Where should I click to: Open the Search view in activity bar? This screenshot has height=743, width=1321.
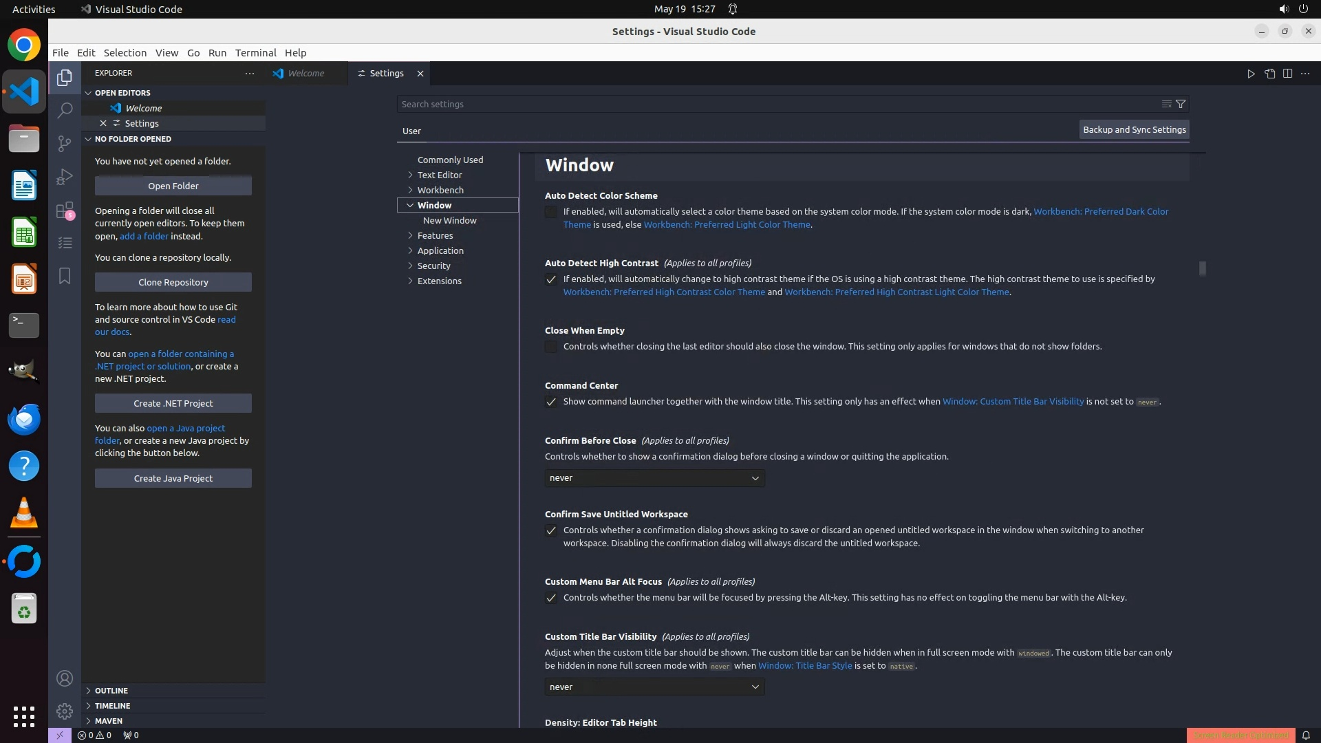click(x=65, y=110)
